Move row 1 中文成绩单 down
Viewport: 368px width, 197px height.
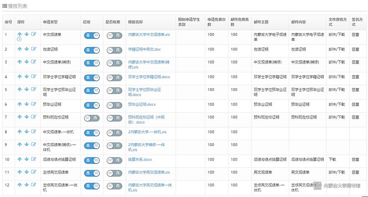coord(27,34)
